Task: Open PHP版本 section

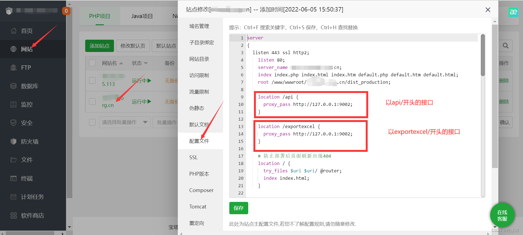Action: tap(199, 174)
